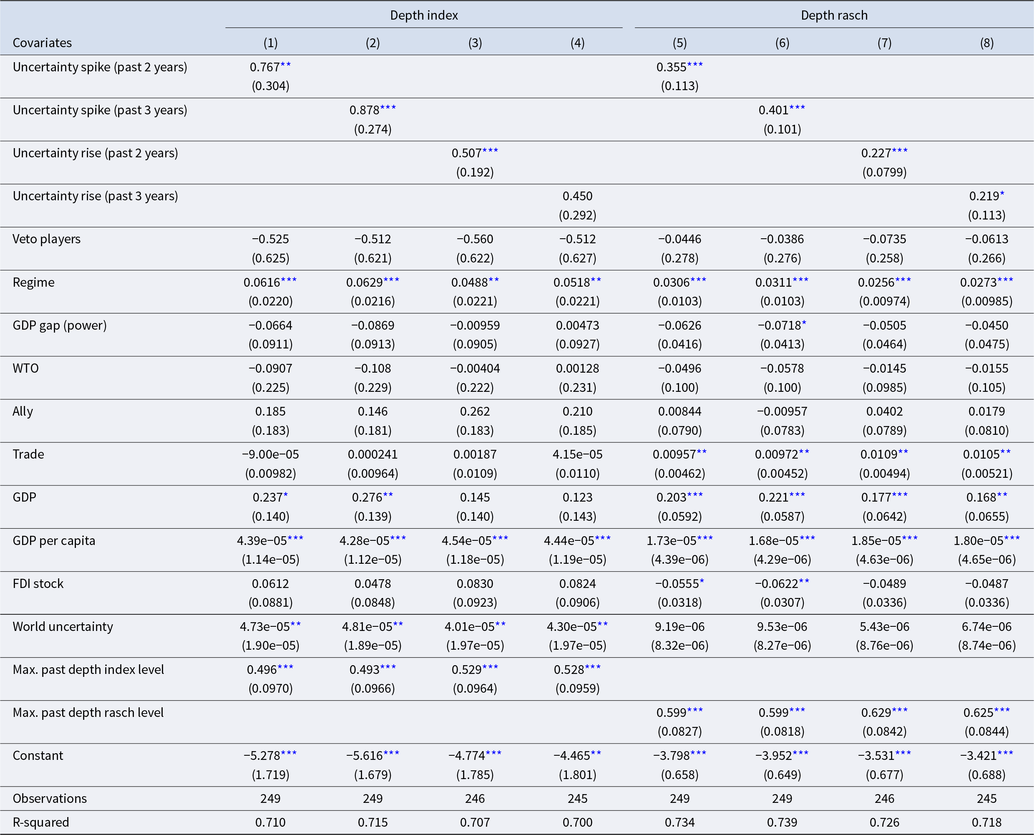Select the Veto players row label
Image resolution: width=1034 pixels, height=835 pixels.
(x=47, y=239)
